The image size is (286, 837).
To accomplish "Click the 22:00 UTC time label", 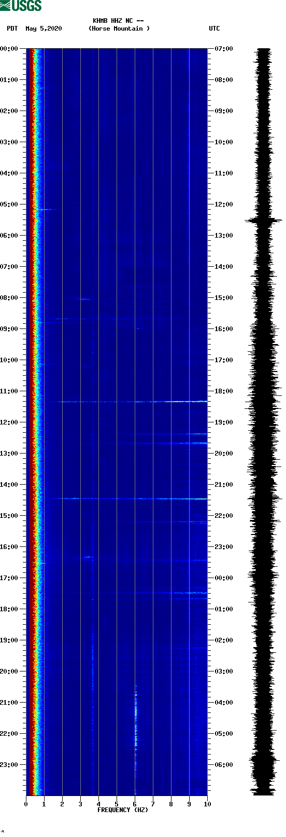I will pyautogui.click(x=224, y=516).
